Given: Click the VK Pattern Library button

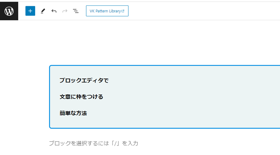Looking at the screenshot, I should click(107, 11).
